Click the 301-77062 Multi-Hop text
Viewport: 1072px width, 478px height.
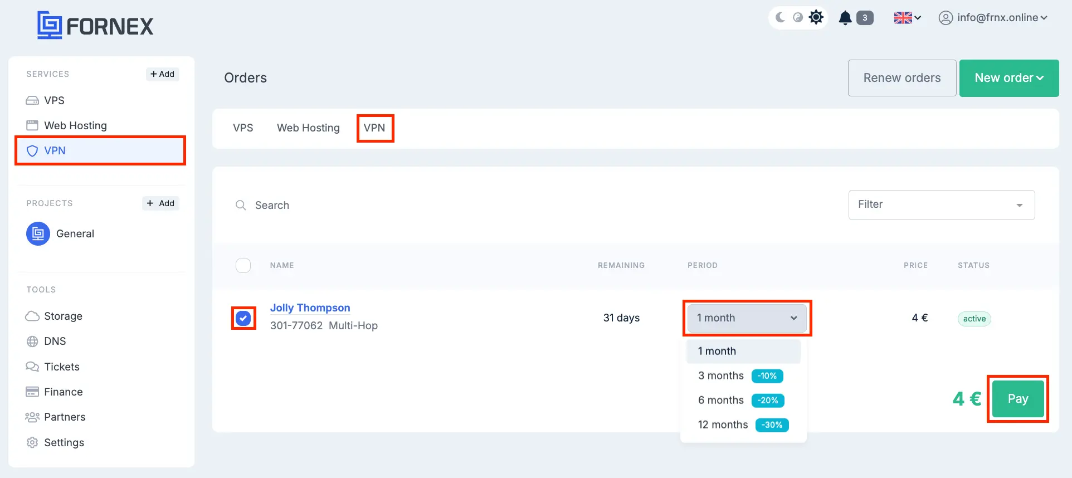coord(324,325)
